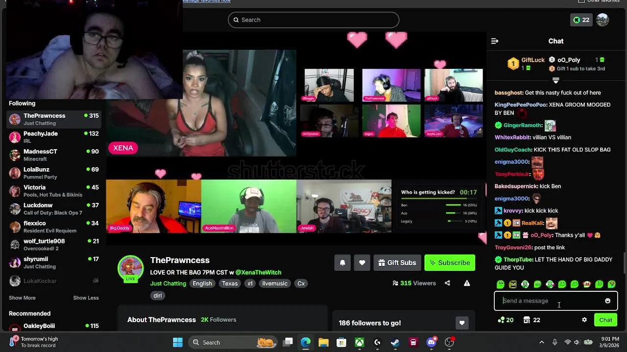This screenshot has width=627, height=352.
Task: Open Microsoft Edge in taskbar
Action: click(306, 342)
